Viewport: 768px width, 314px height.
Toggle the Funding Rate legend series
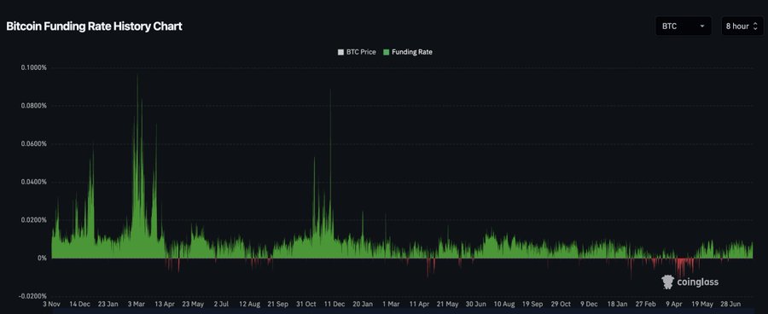[408, 52]
